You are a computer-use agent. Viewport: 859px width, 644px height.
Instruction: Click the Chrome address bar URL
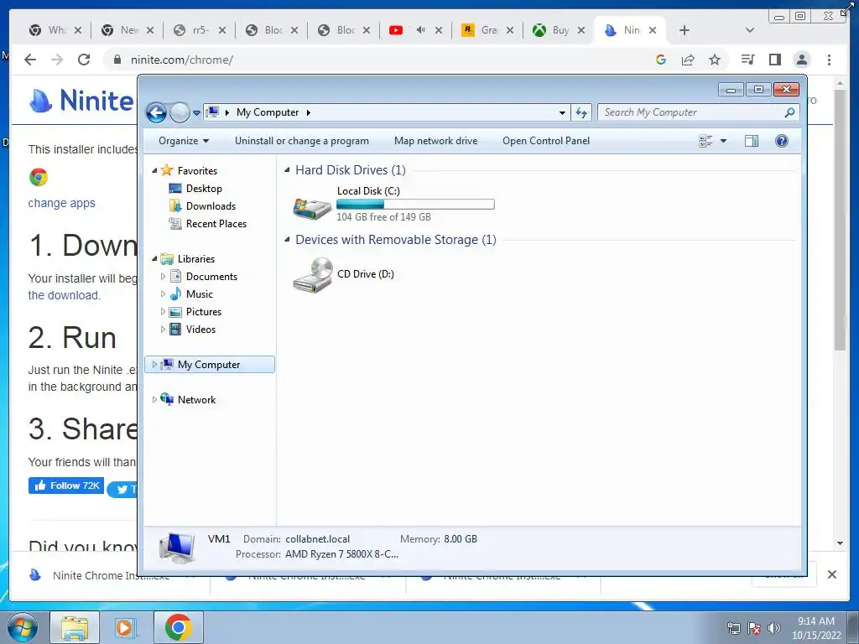point(182,60)
